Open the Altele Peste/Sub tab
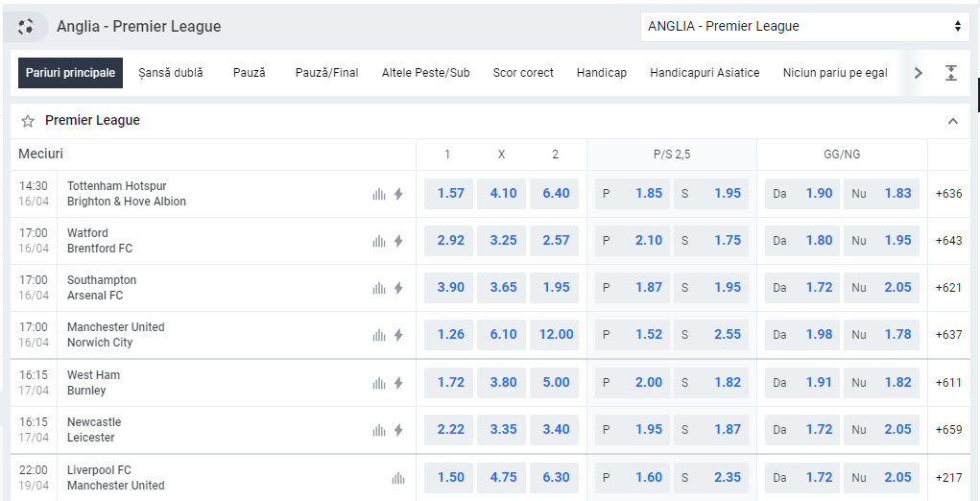980x501 pixels. 425,73
